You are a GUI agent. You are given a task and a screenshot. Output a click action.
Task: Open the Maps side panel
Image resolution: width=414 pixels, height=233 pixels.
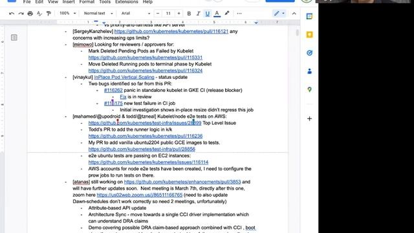(309, 89)
